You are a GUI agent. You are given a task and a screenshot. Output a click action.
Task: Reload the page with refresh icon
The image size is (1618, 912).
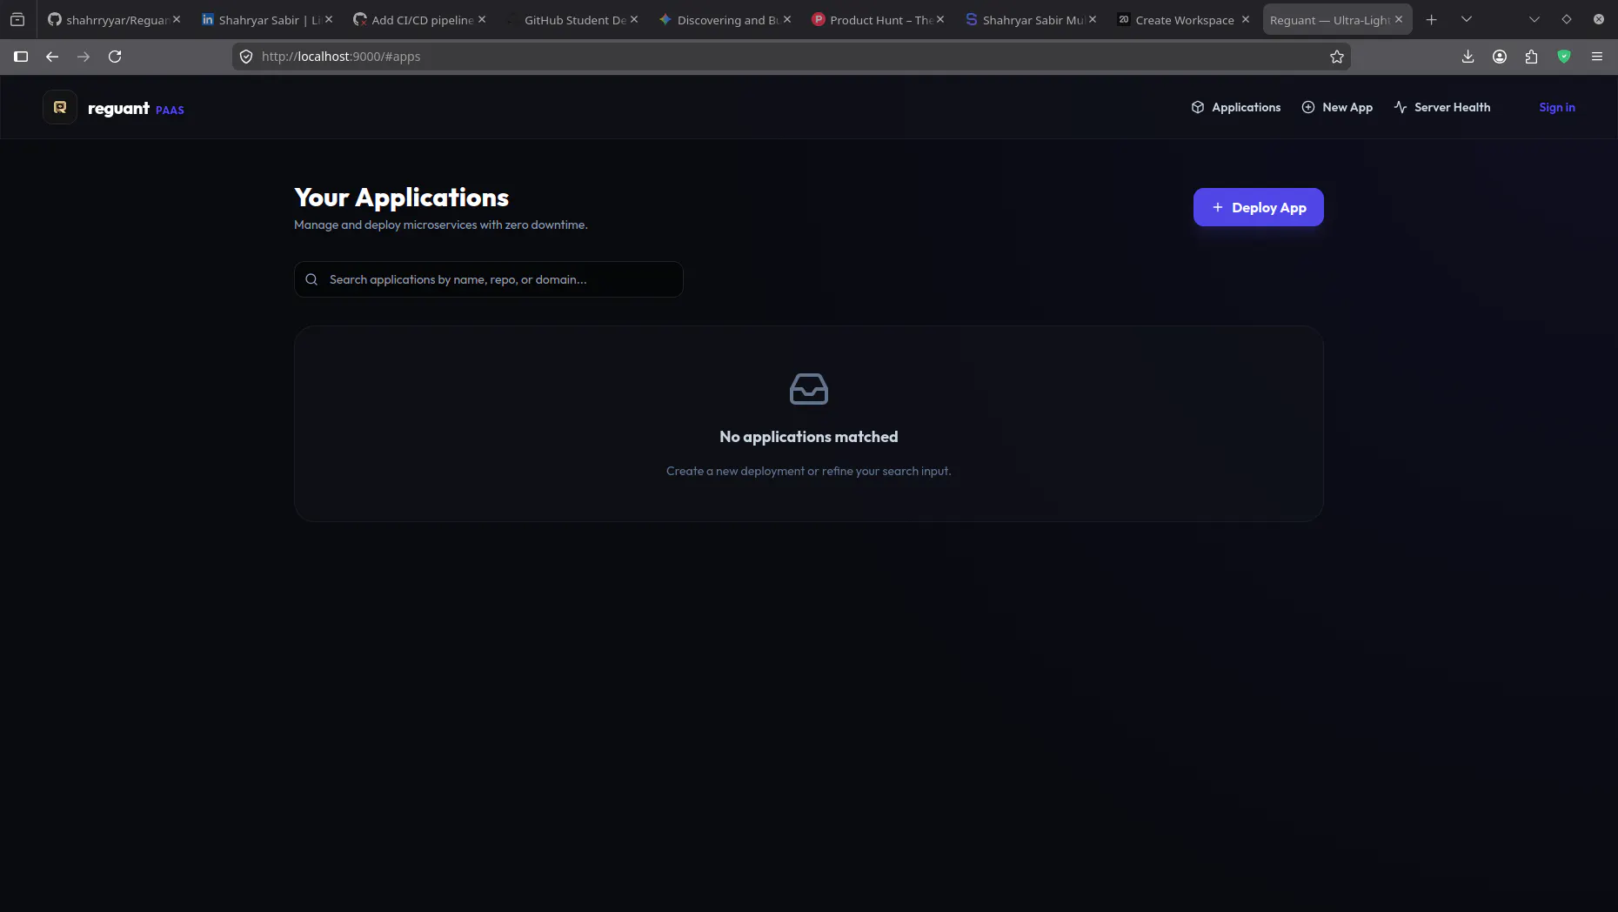115,57
